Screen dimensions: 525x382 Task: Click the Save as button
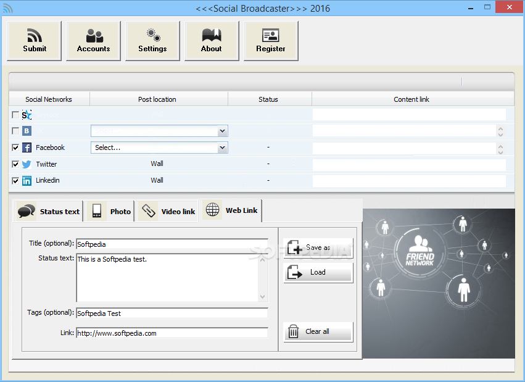(x=318, y=247)
